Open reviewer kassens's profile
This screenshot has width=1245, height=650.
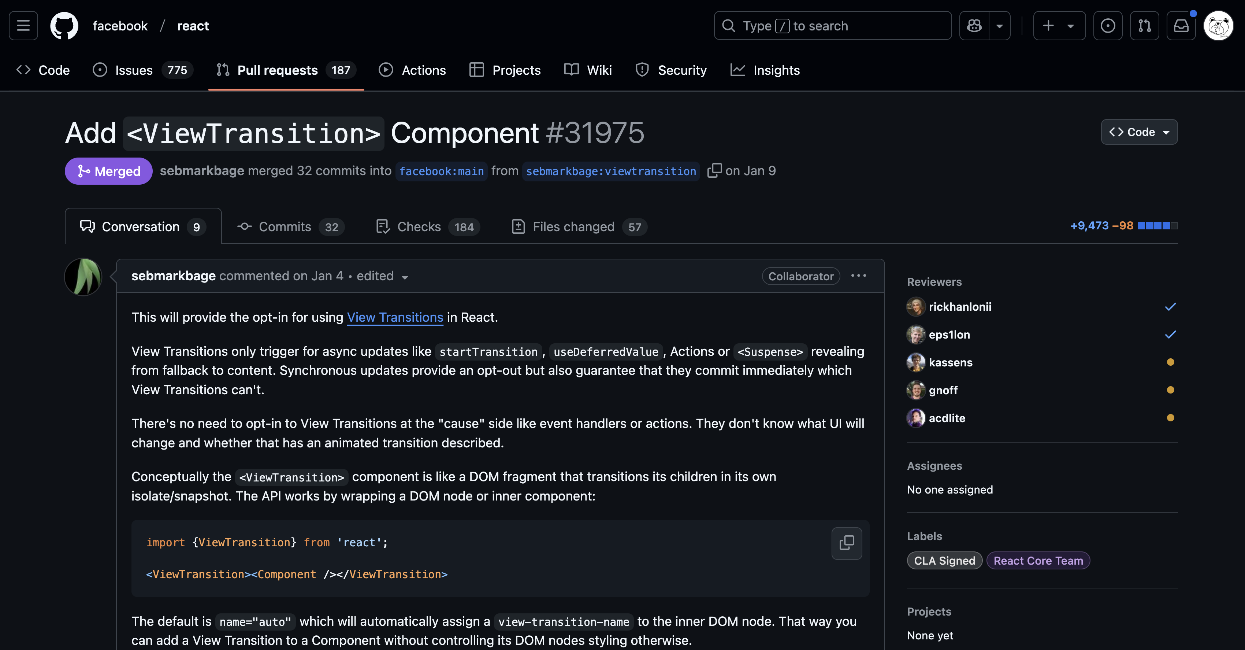(x=951, y=362)
